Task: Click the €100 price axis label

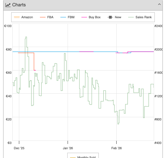Action: coord(8,26)
